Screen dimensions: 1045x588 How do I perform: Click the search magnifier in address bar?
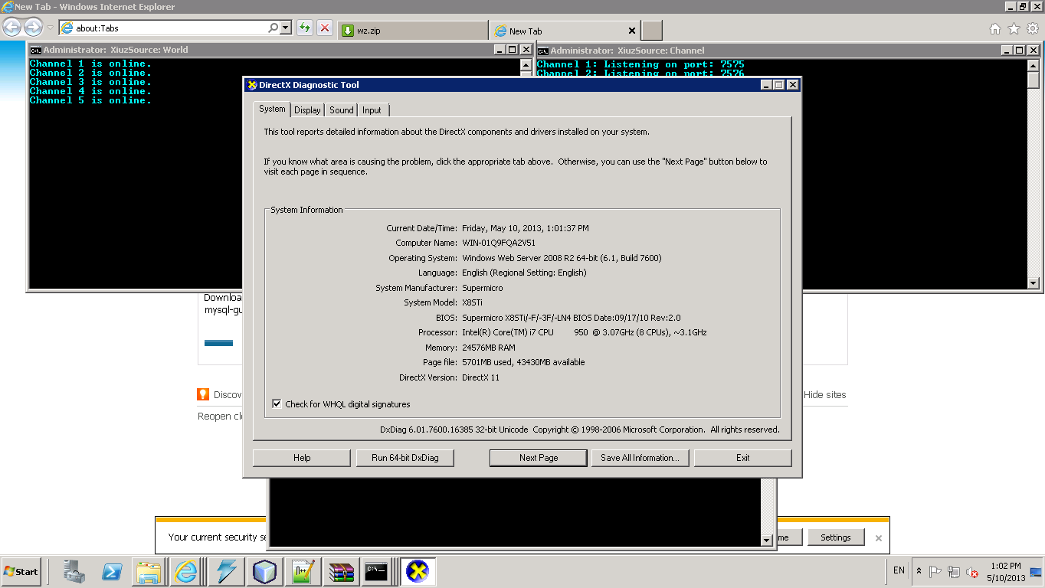pyautogui.click(x=273, y=28)
